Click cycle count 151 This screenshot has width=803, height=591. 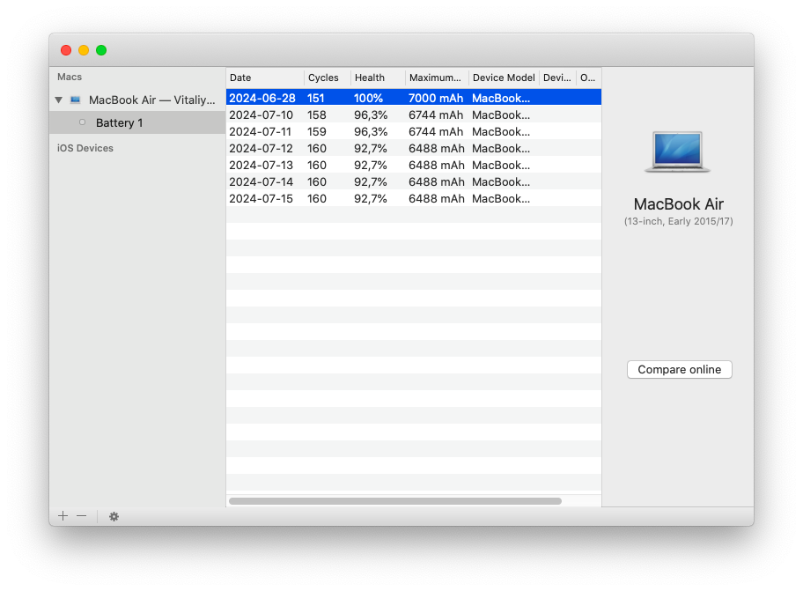pyautogui.click(x=316, y=98)
